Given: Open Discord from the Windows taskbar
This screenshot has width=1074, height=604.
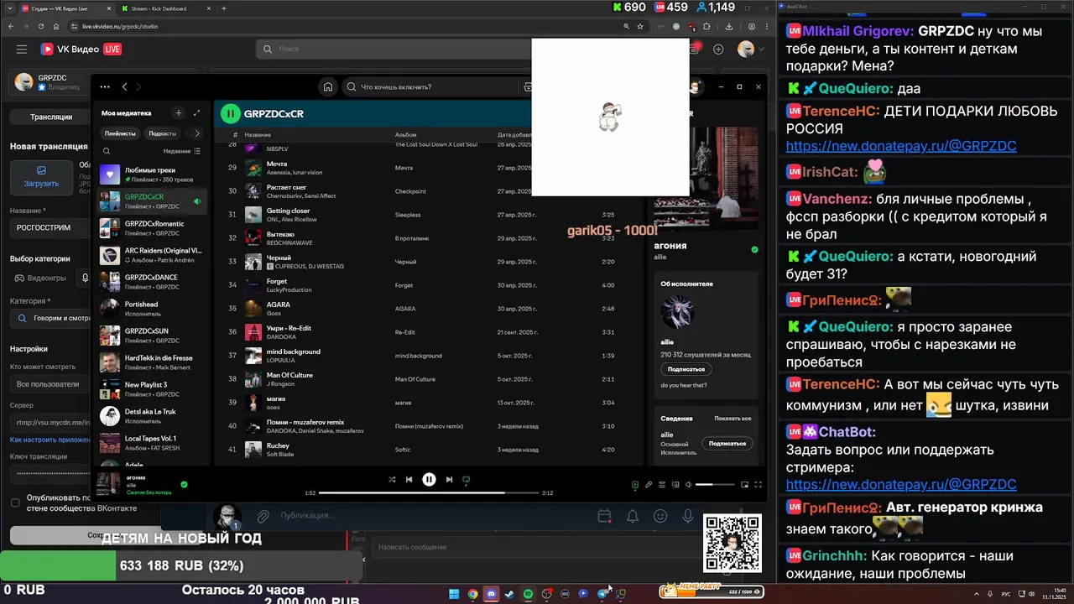Looking at the screenshot, I should coord(491,594).
